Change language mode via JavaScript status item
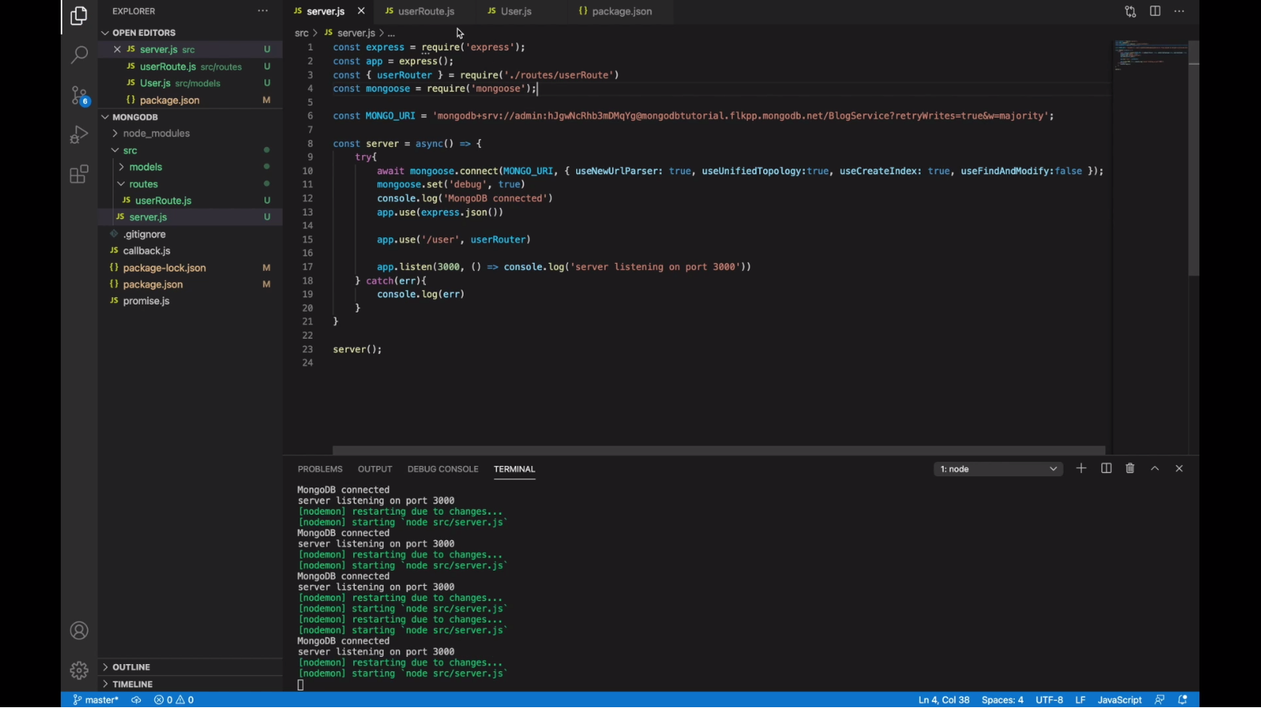Screen dimensions: 1261x708 coord(1119,700)
